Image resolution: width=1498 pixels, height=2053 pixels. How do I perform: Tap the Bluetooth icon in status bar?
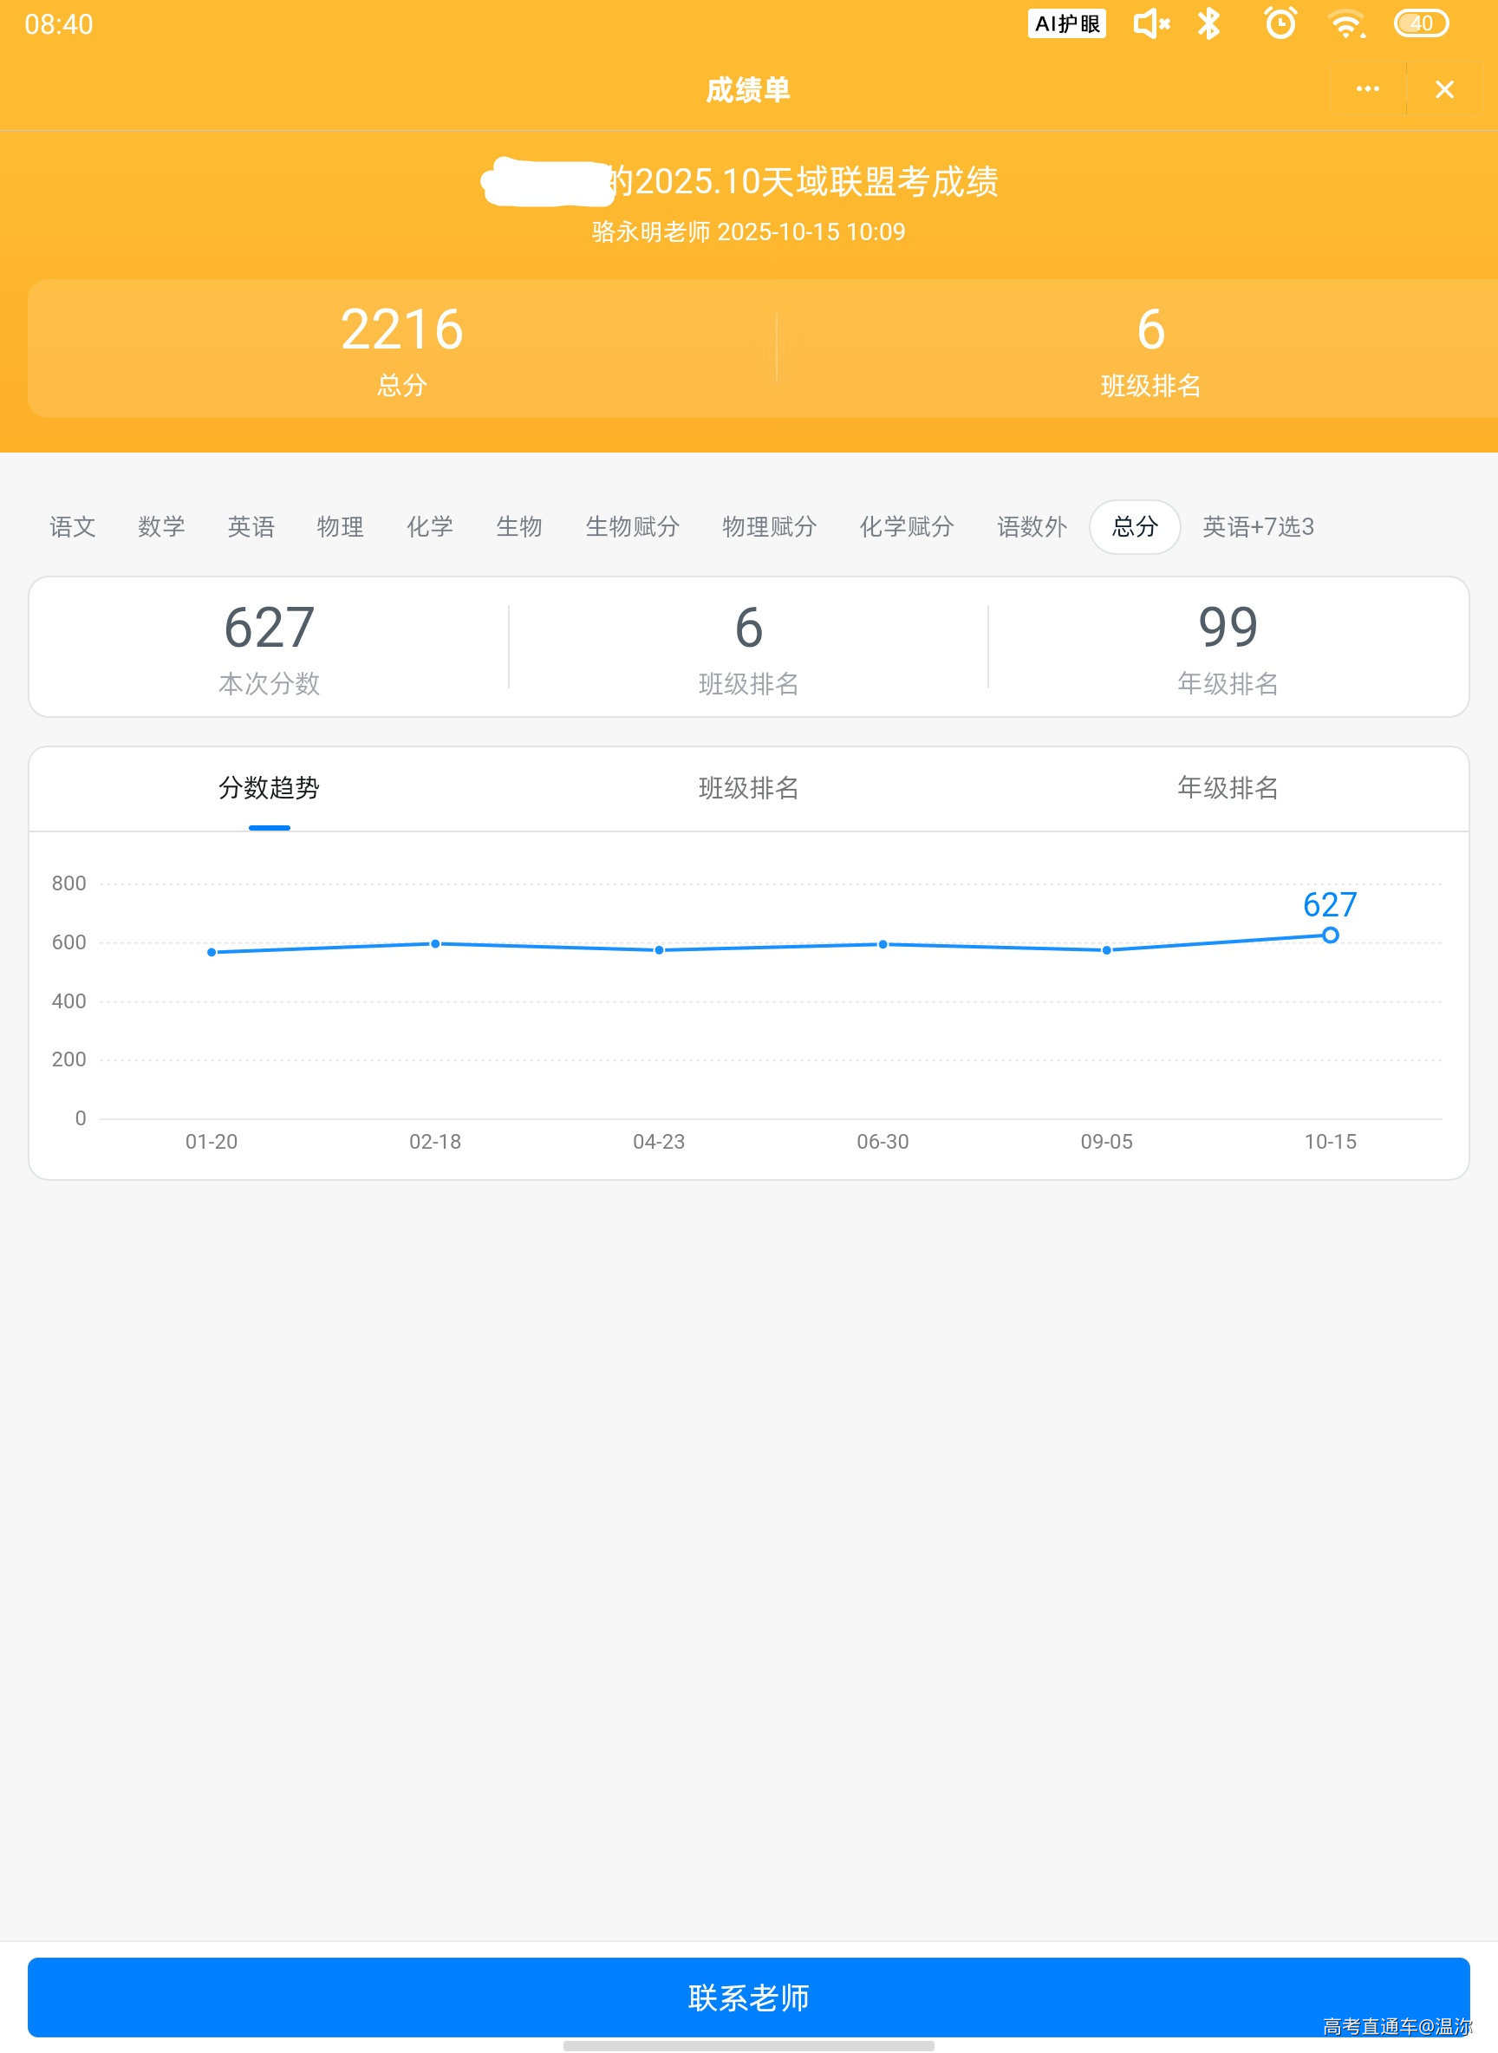(x=1208, y=23)
